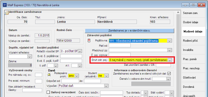Click the Evid. č. pojiš. II. pilíř field
208x97 pixels.
tap(71, 61)
